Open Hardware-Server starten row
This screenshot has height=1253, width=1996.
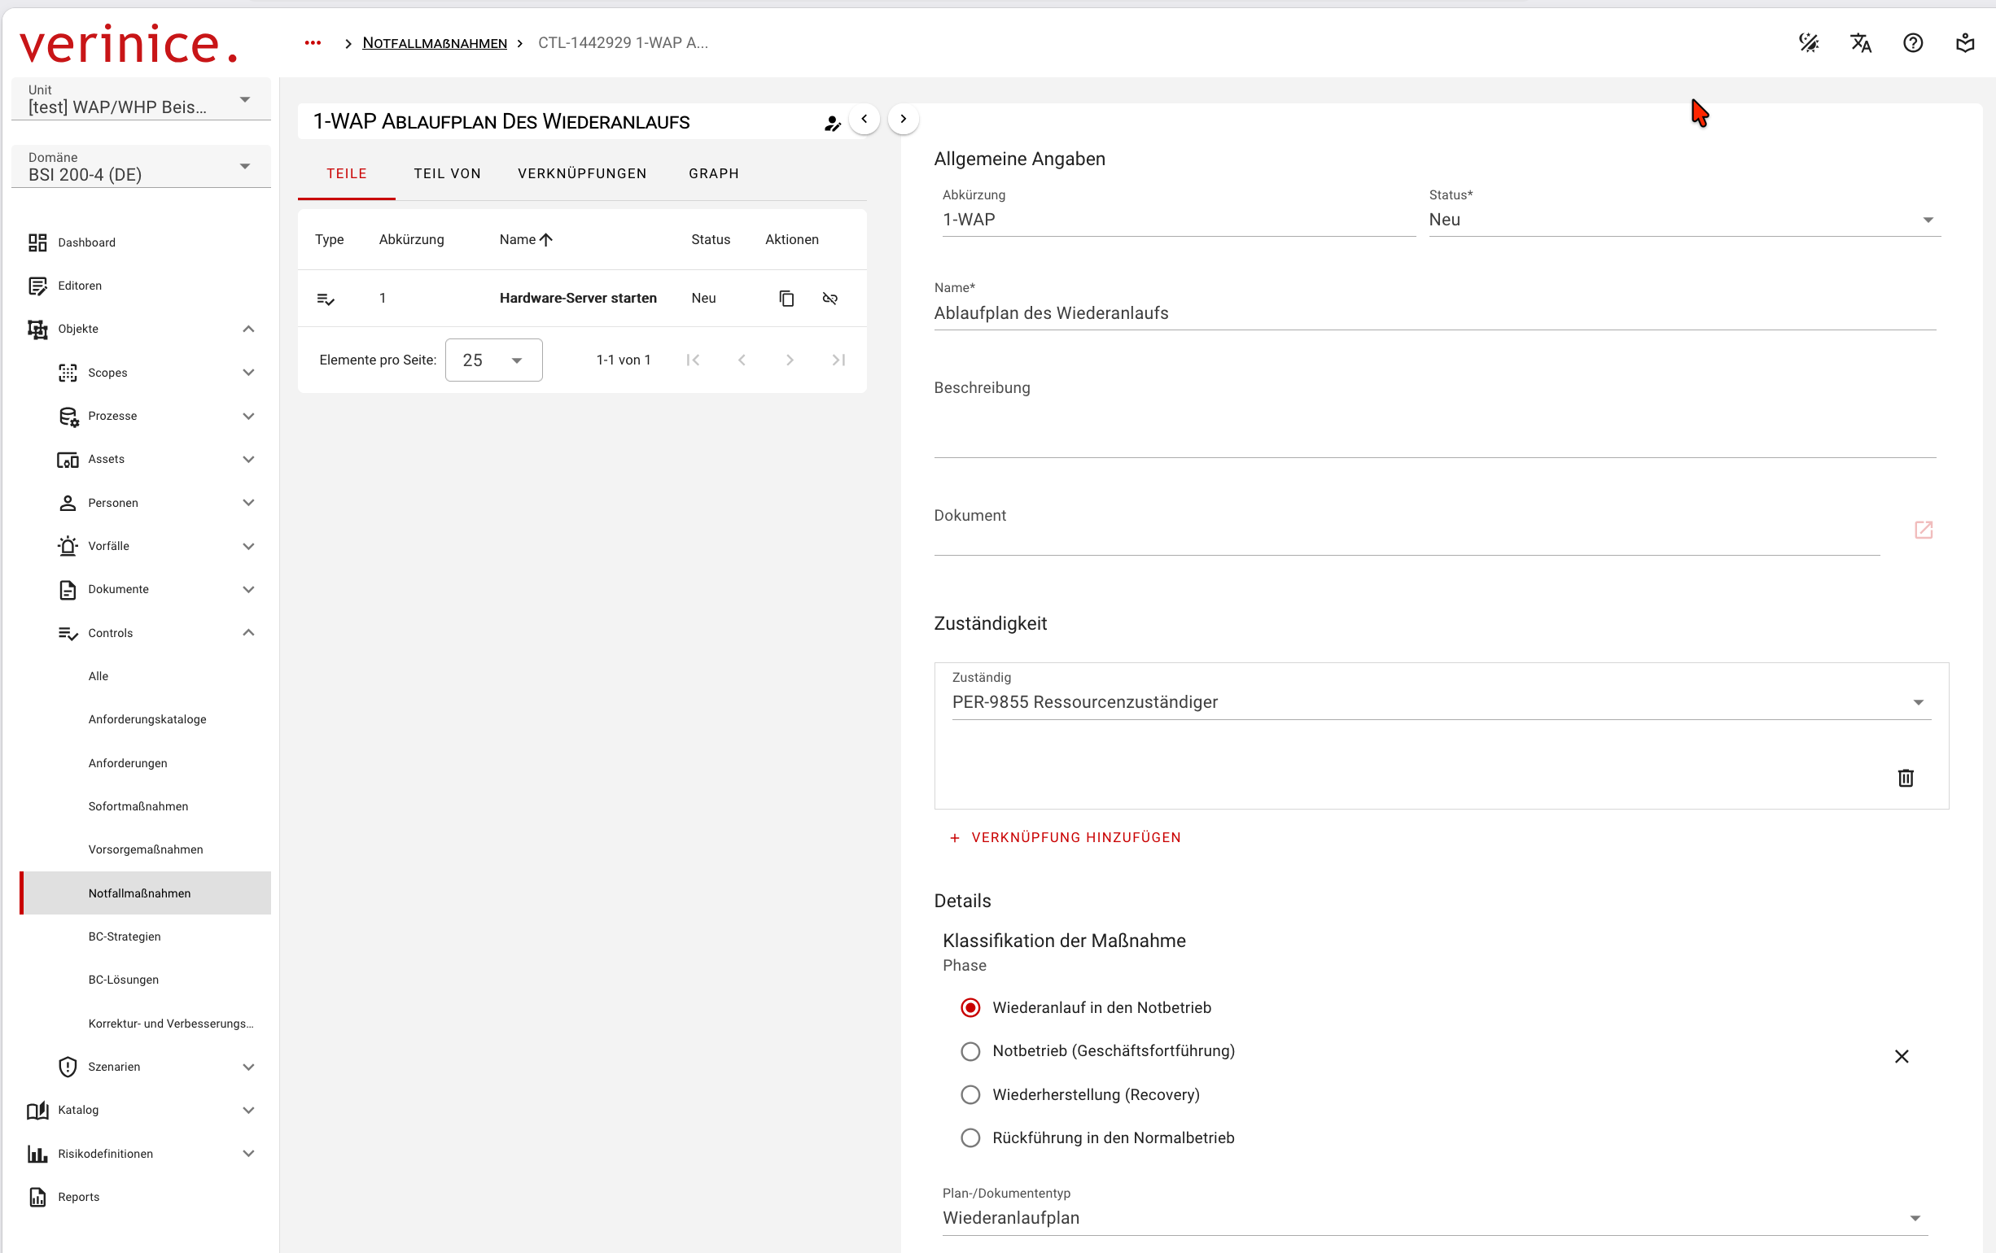[582, 299]
